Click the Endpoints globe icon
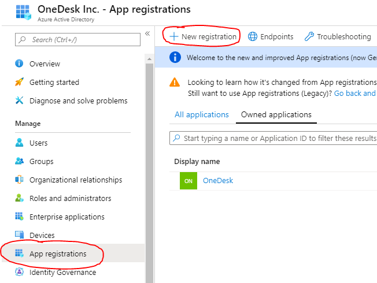This screenshot has width=377, height=283. point(253,36)
